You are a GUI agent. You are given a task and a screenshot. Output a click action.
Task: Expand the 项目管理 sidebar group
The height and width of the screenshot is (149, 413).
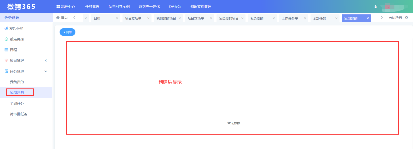coord(46,60)
